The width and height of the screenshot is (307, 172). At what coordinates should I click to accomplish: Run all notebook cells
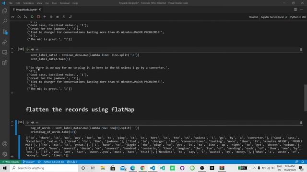[13, 17]
